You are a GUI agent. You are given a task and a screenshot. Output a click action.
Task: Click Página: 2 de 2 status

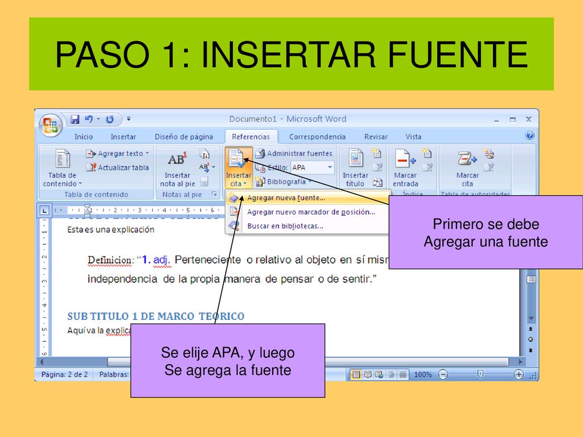click(64, 374)
